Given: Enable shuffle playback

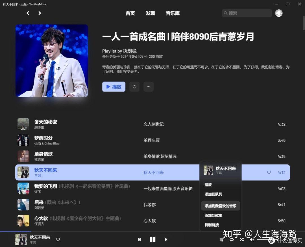Looking at the screenshot, I should pos(241,239).
